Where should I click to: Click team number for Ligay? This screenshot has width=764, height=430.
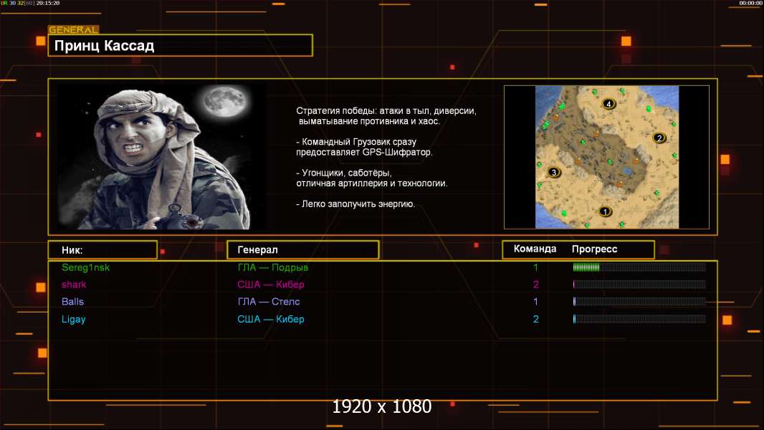[536, 319]
